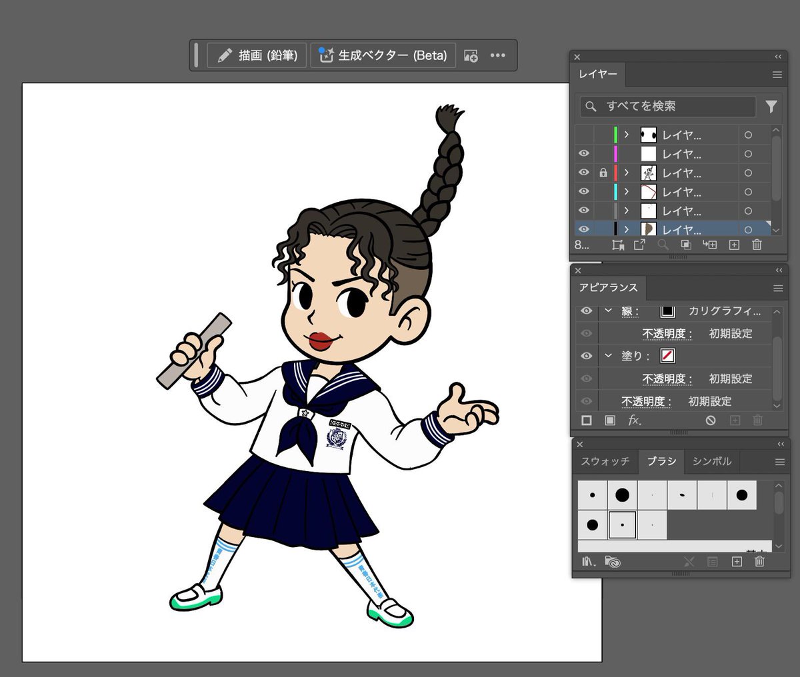Hide the red-bar locked layer via its eye
This screenshot has width=800, height=677.
[584, 173]
